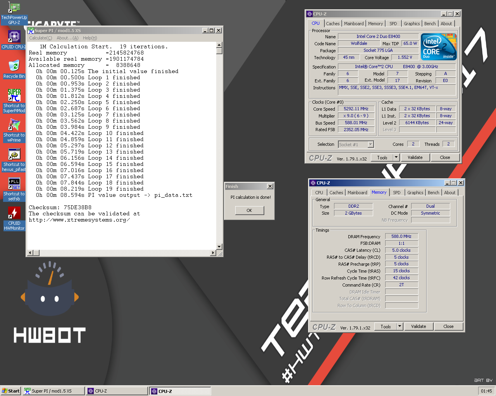The width and height of the screenshot is (496, 396).
Task: Open Calculate menu in Super PI
Action: tap(40, 38)
